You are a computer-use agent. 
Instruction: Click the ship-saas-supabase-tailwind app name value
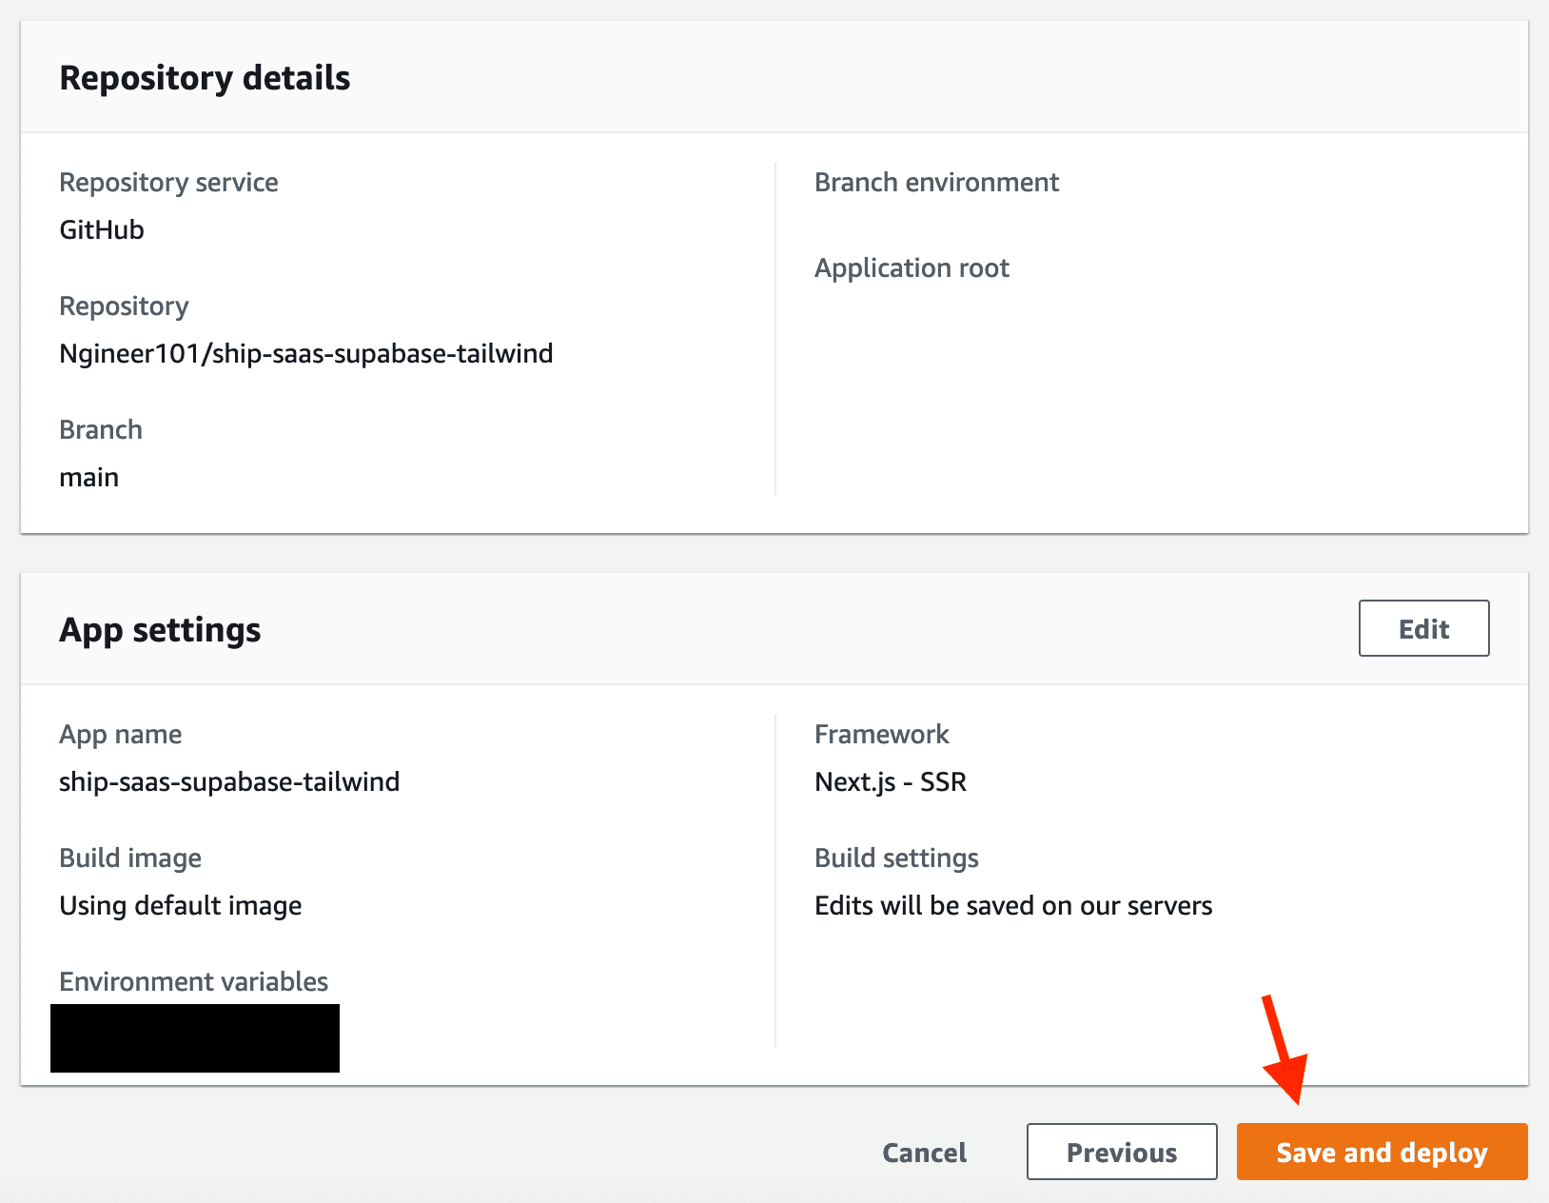tap(229, 781)
